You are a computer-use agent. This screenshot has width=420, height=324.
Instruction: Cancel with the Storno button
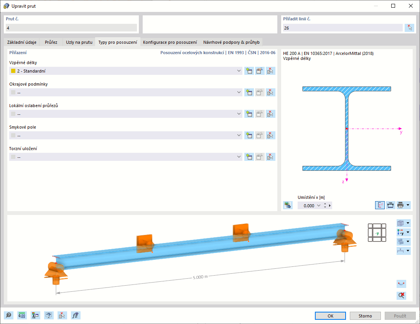tap(365, 316)
